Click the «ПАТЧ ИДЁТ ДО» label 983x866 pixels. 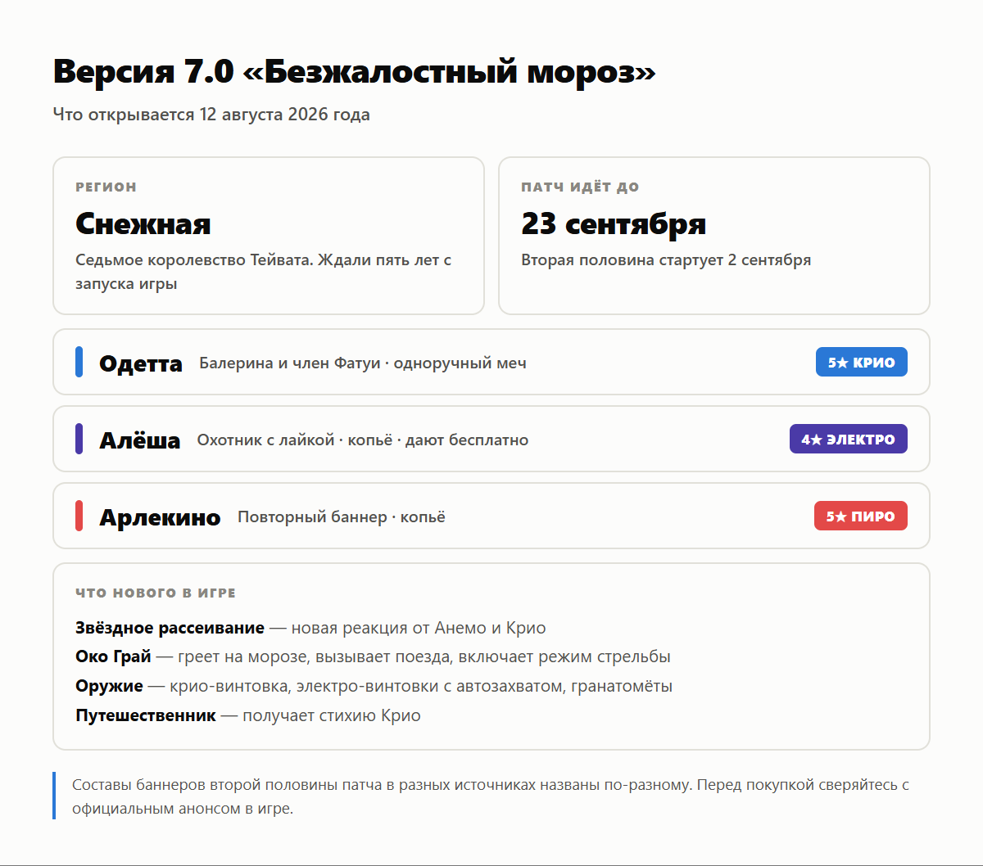point(580,187)
